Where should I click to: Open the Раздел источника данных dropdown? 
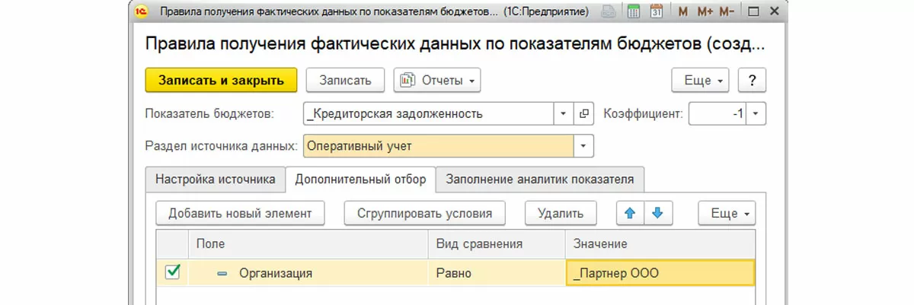tap(583, 145)
